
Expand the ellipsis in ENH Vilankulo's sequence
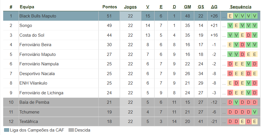click(224, 83)
